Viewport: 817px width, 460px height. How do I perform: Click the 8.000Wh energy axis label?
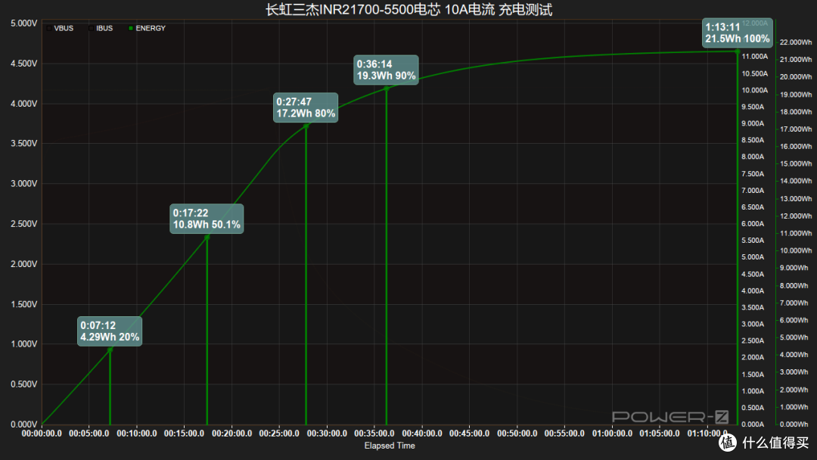(x=794, y=285)
